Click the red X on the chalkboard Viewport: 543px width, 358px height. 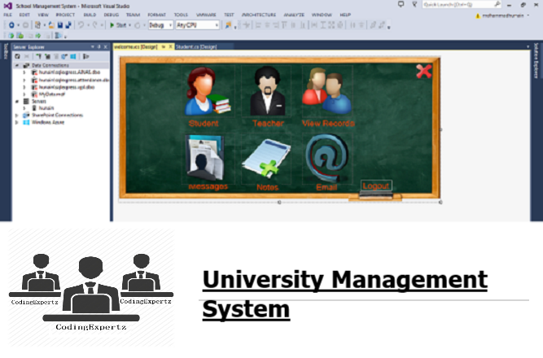423,72
